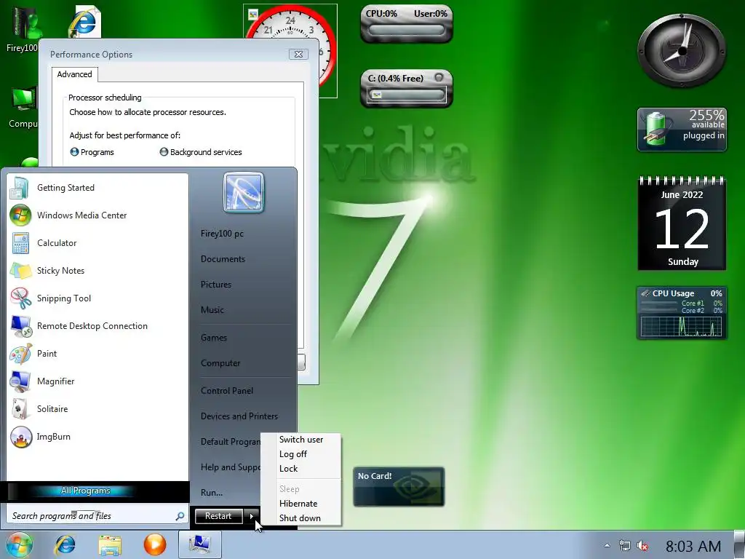Open Music from Start menu
The height and width of the screenshot is (559, 745).
(x=212, y=310)
